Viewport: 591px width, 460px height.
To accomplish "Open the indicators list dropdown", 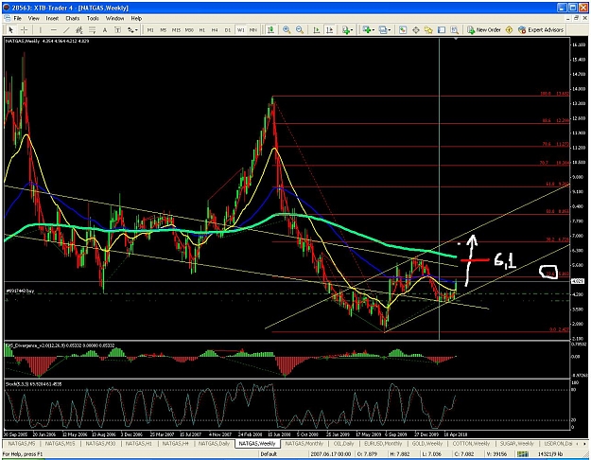I will pyautogui.click(x=347, y=29).
